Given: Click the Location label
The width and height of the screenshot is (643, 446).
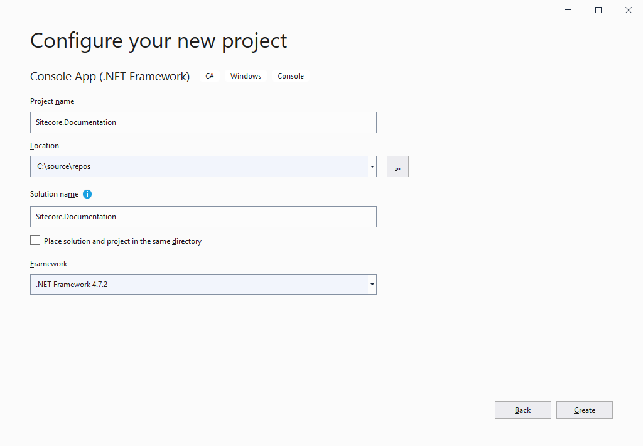Looking at the screenshot, I should (x=45, y=146).
